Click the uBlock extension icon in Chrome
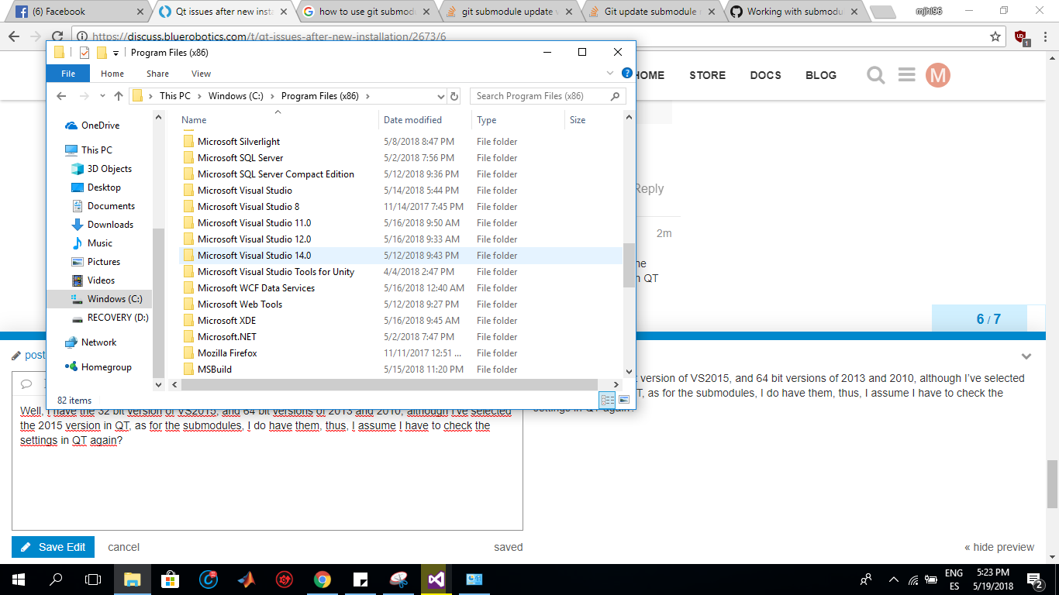The width and height of the screenshot is (1059, 595). click(x=1022, y=36)
